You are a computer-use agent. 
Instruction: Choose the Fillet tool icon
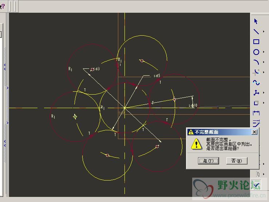coord(256,72)
